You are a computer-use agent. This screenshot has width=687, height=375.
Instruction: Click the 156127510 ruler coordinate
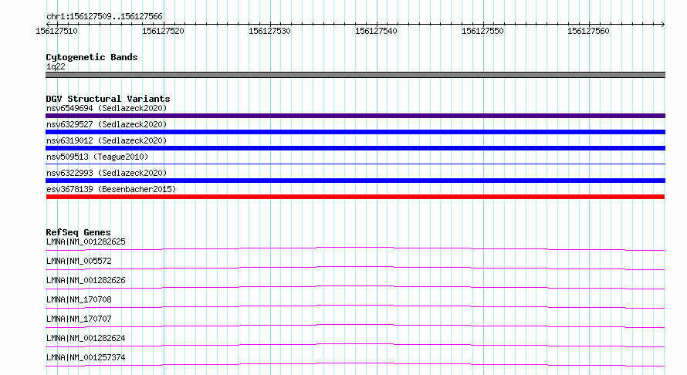coord(56,31)
